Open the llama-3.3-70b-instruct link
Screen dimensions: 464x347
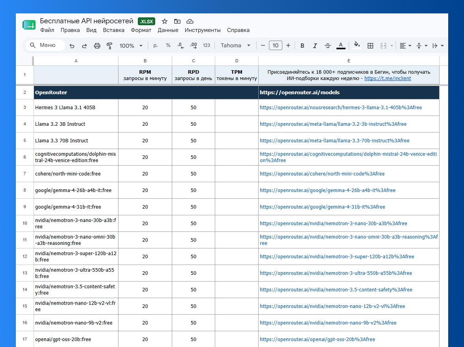click(x=335, y=141)
